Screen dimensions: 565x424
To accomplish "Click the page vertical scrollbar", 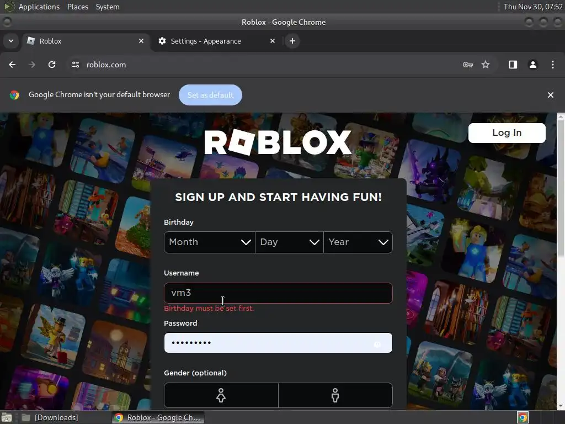I will tap(561, 189).
